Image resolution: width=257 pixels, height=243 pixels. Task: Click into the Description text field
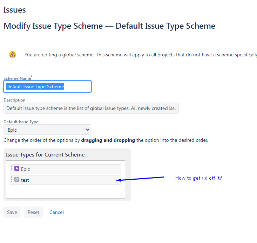91,108
